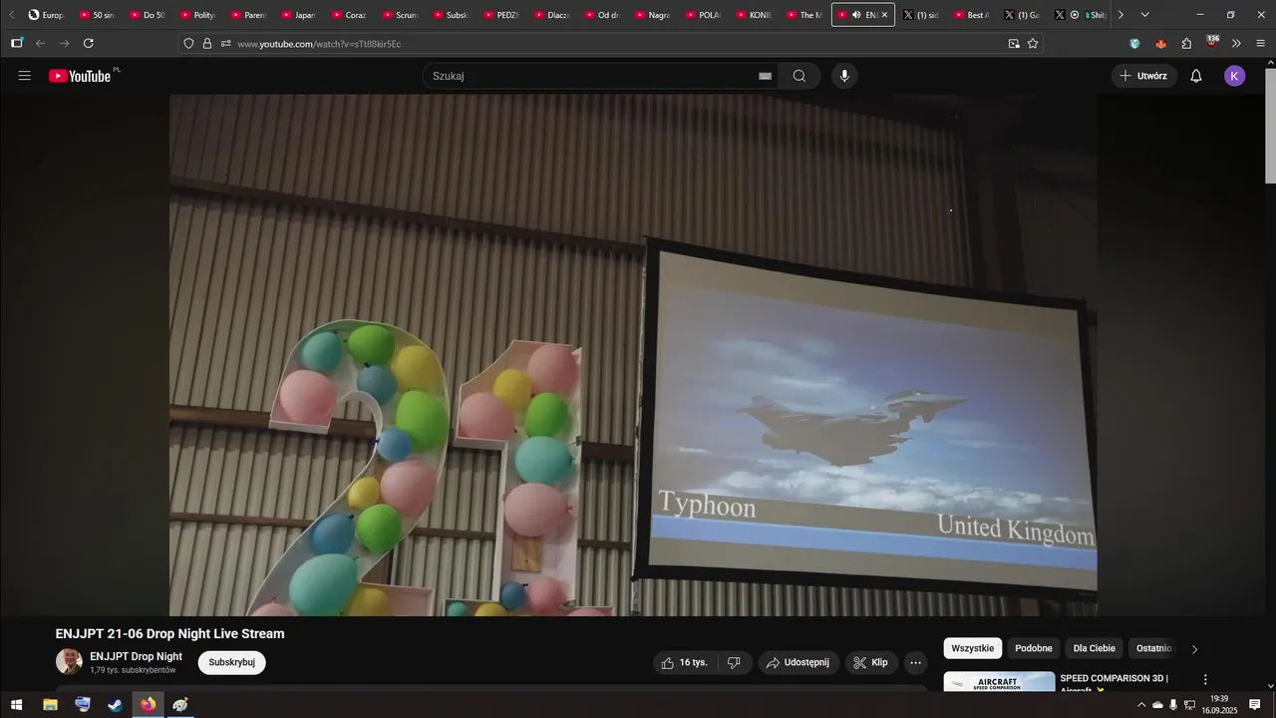
Task: Open Firefox application menu
Action: click(x=1261, y=44)
